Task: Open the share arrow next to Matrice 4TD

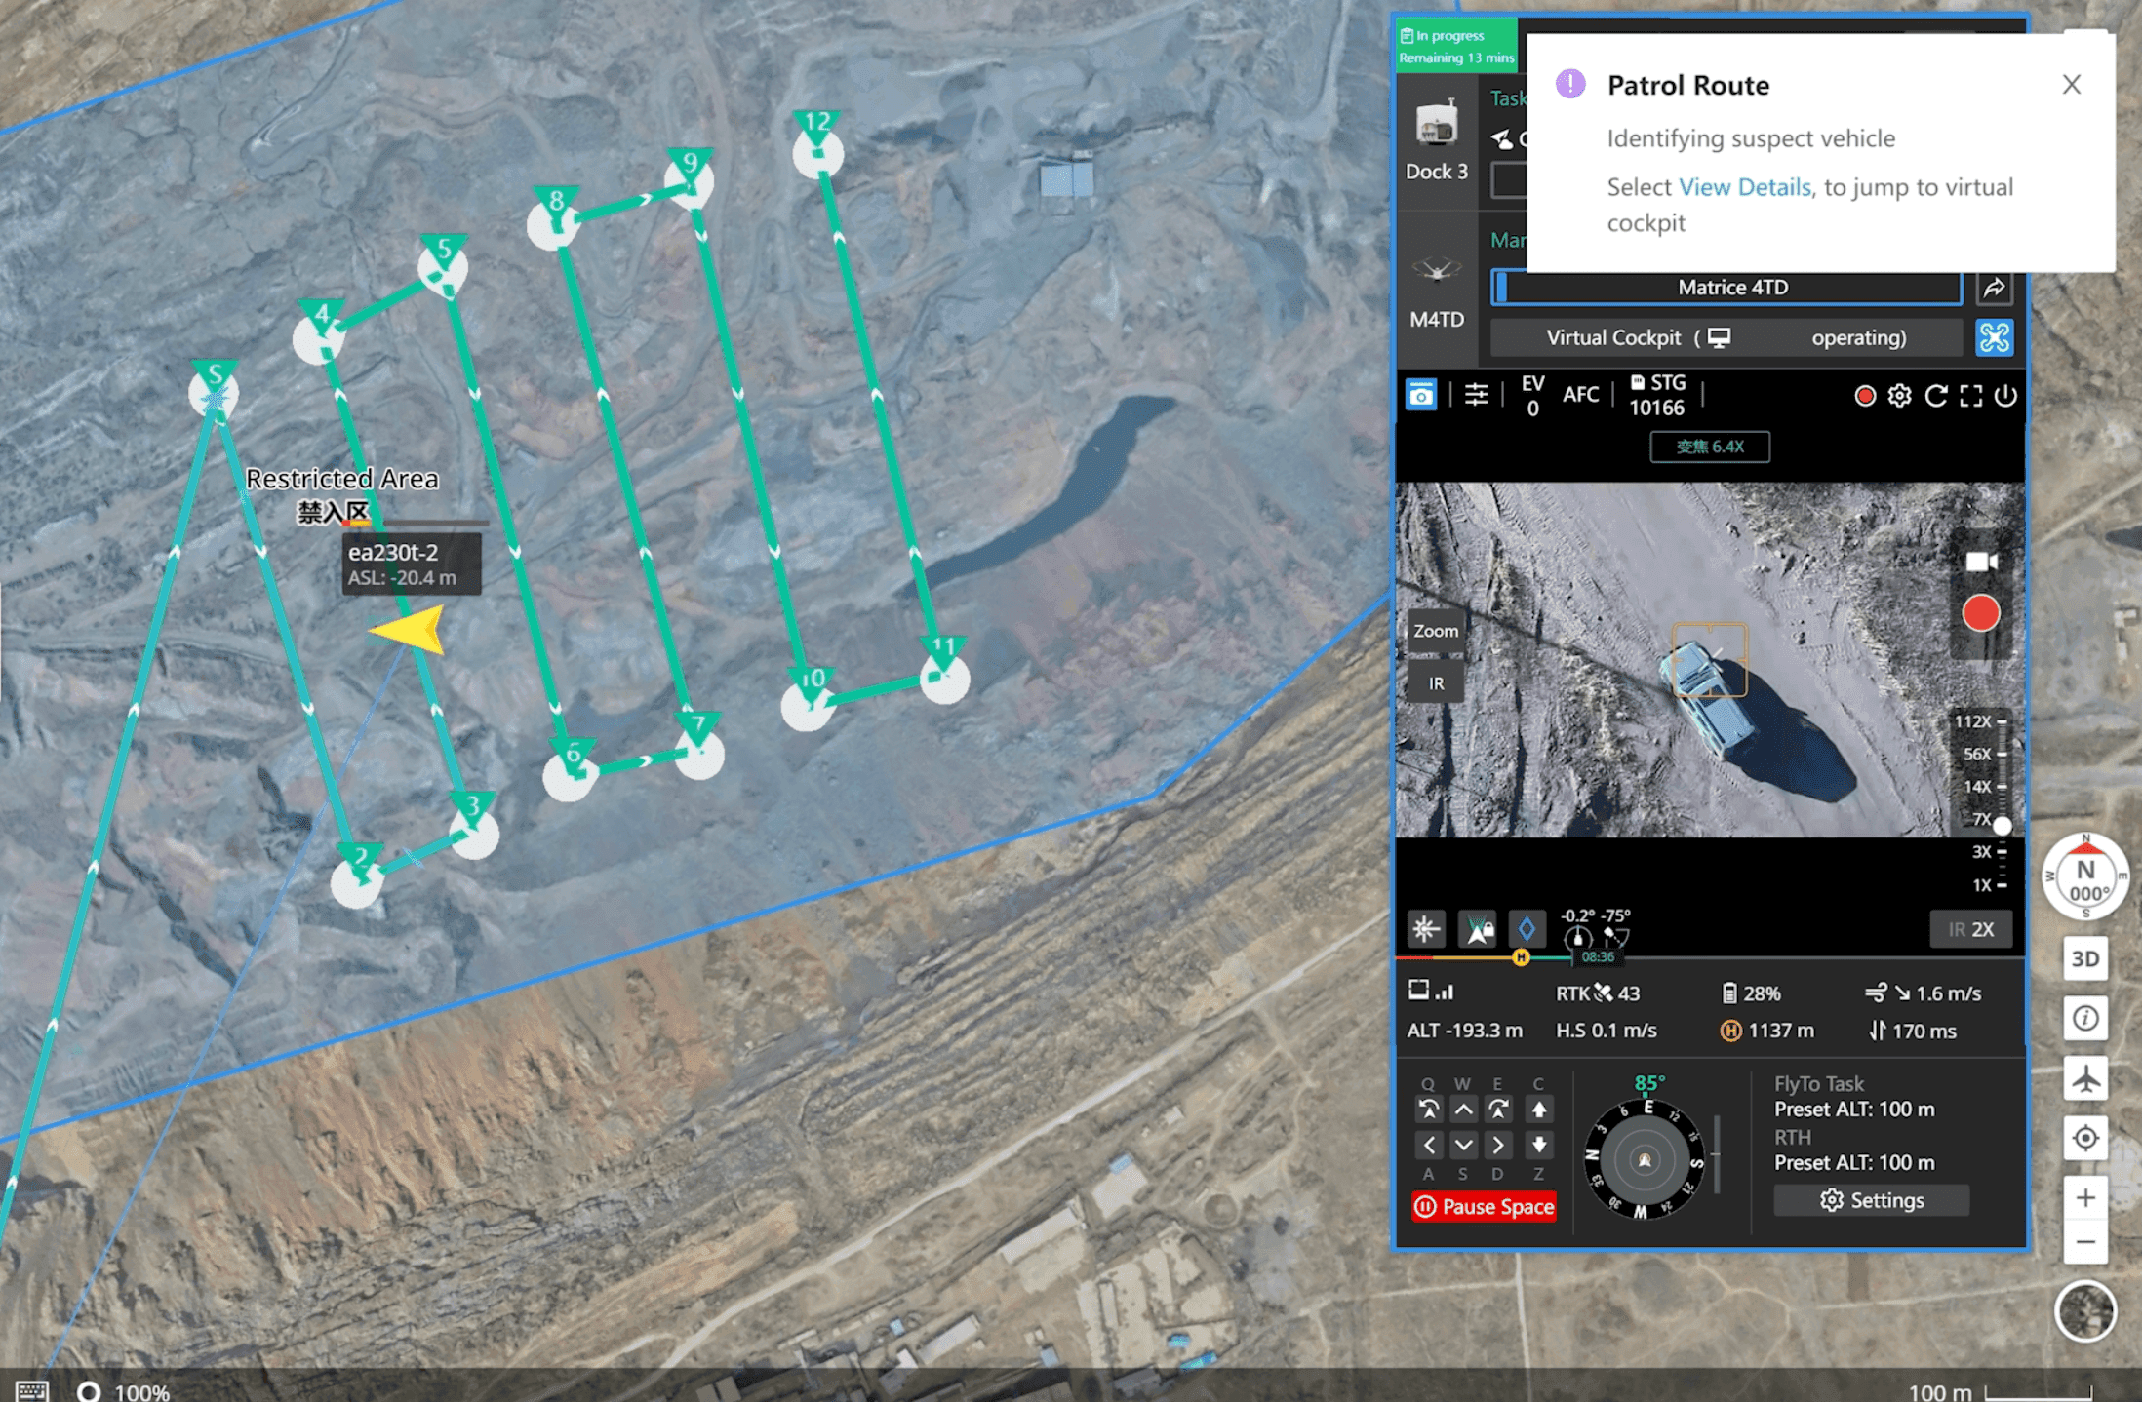Action: pyautogui.click(x=1993, y=287)
